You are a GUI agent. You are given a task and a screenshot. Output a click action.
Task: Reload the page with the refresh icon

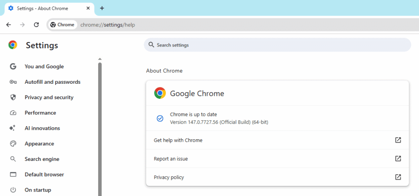pos(36,25)
